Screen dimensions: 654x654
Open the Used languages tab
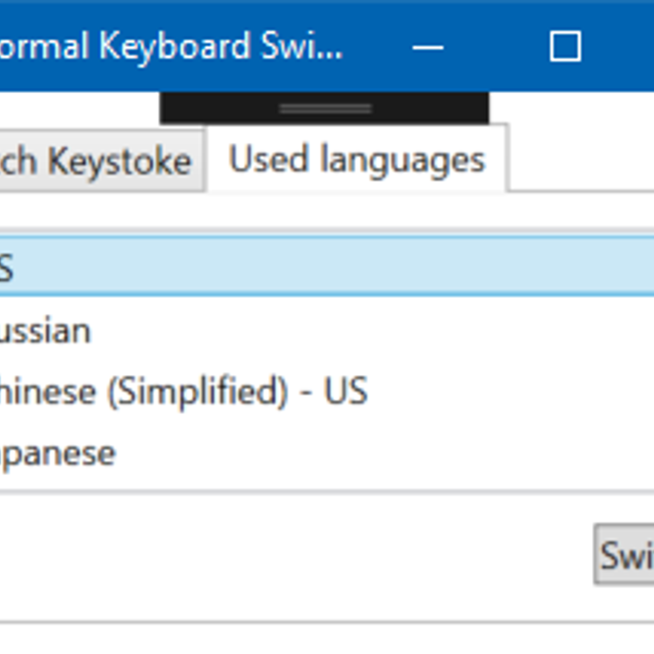pyautogui.click(x=357, y=160)
